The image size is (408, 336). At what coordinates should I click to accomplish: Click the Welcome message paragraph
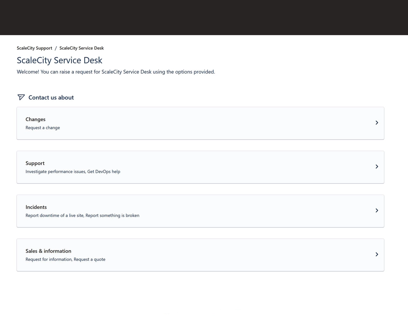pos(116,72)
